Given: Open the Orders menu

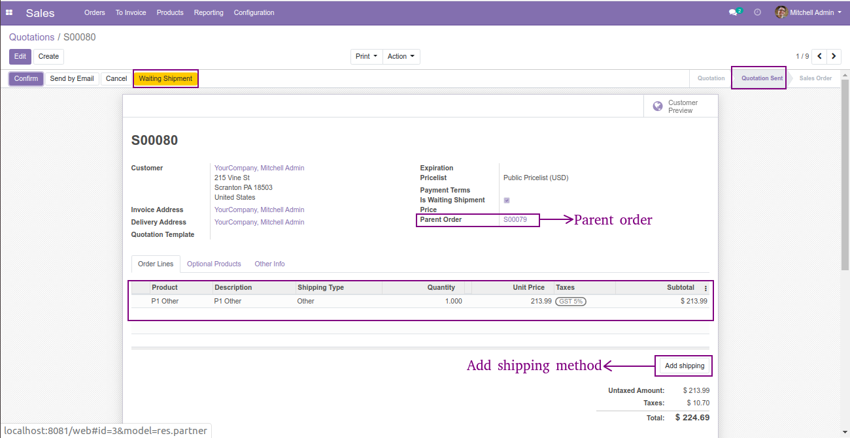Looking at the screenshot, I should 95,12.
